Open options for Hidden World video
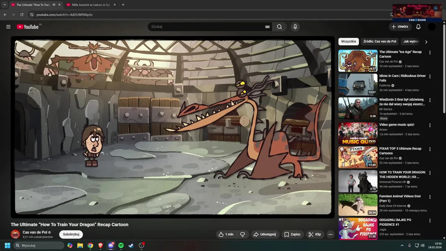The width and height of the screenshot is (446, 251). click(430, 173)
